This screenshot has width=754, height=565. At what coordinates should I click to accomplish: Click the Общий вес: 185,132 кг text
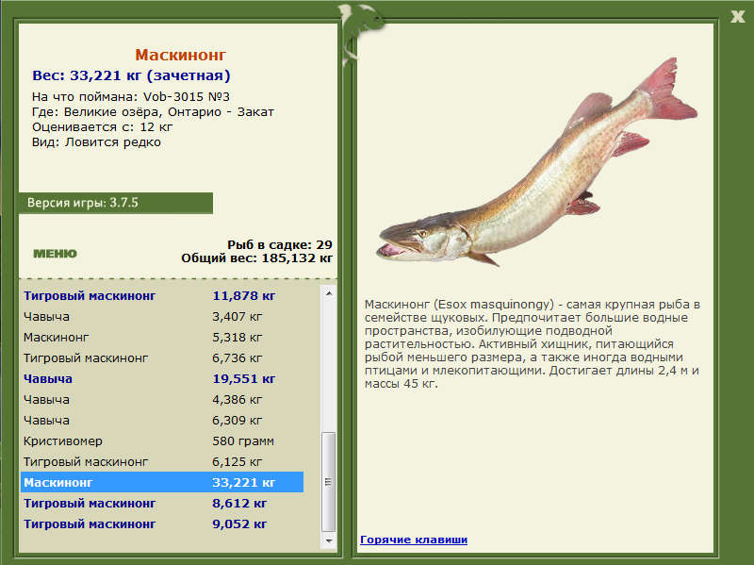point(256,258)
